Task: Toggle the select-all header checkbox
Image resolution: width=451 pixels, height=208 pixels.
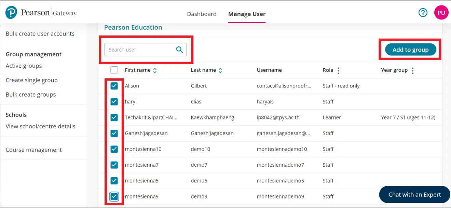Action: [x=114, y=70]
